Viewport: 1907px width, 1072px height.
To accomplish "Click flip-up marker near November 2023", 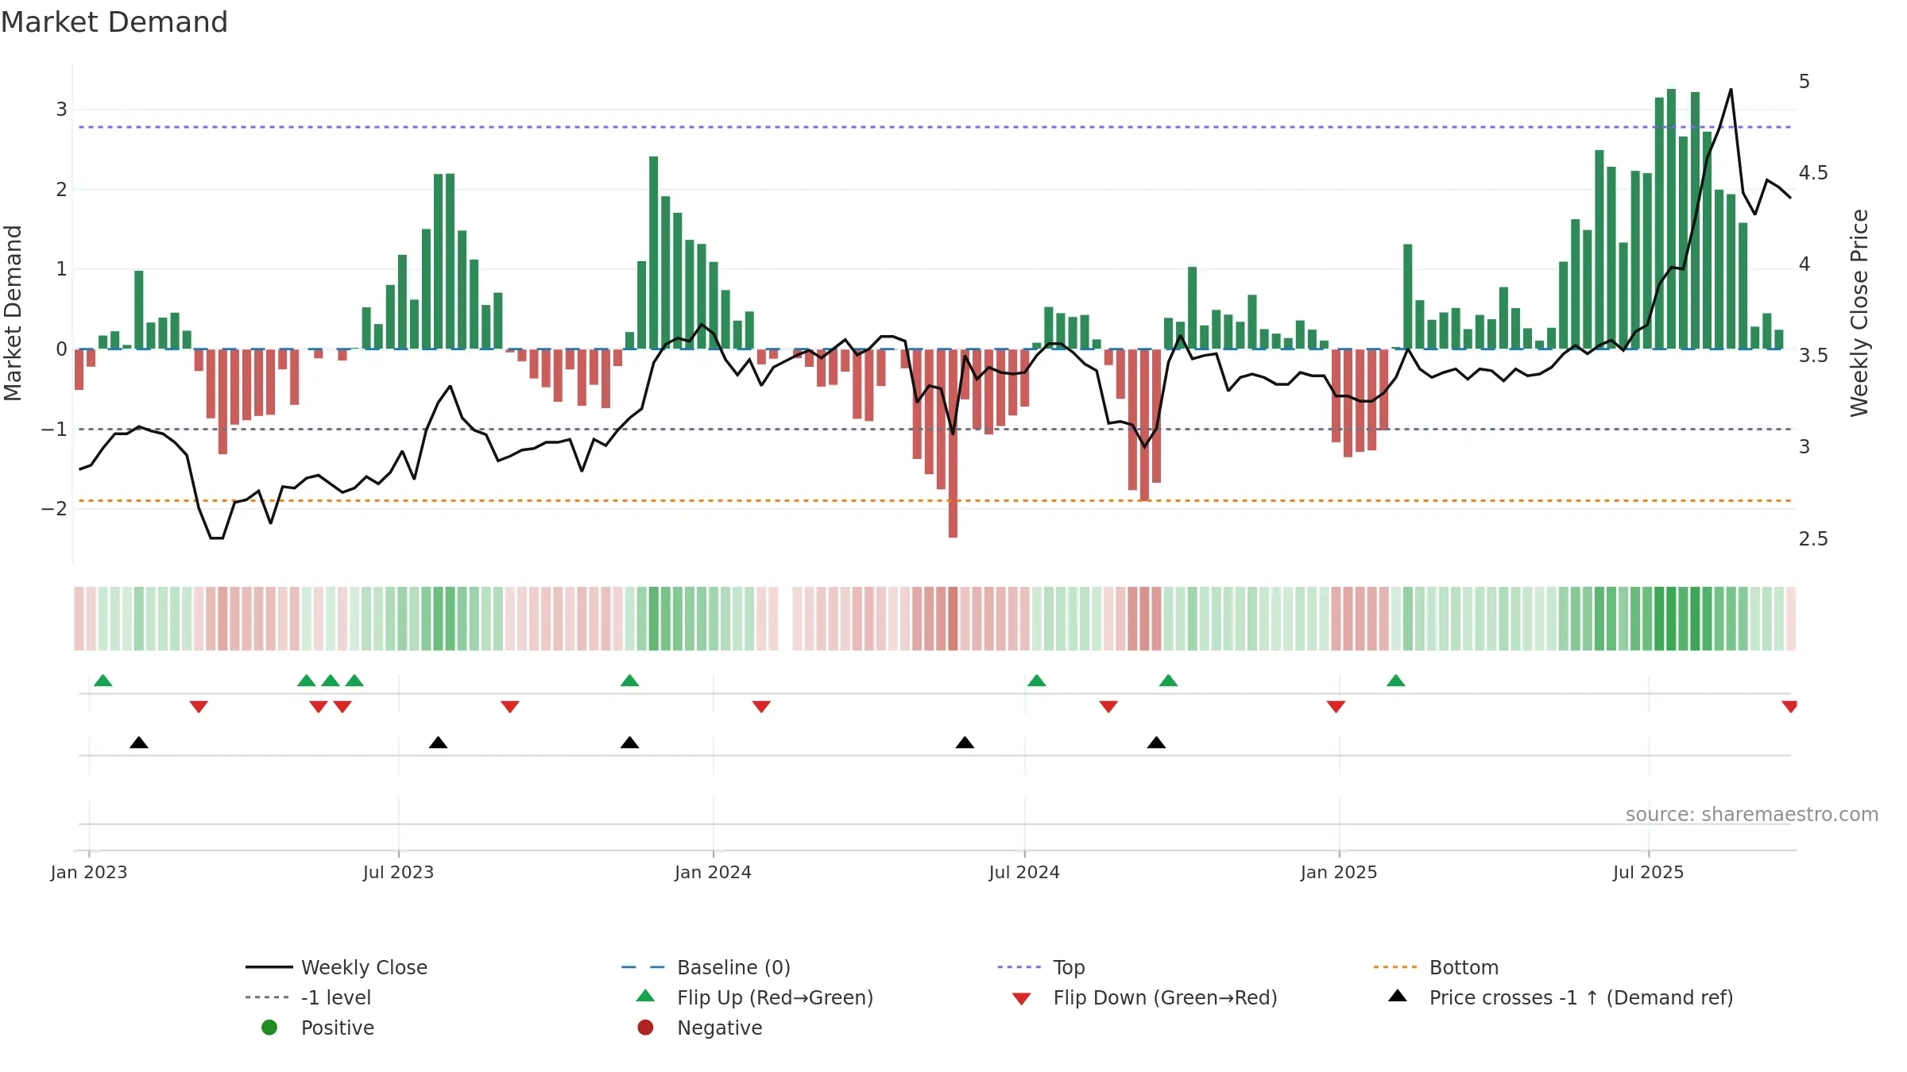I will [x=629, y=681].
